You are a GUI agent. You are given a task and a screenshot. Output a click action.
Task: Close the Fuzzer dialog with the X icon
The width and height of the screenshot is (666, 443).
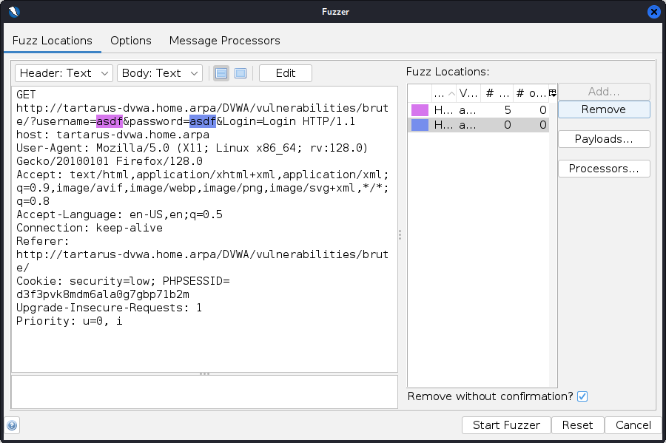pos(653,11)
